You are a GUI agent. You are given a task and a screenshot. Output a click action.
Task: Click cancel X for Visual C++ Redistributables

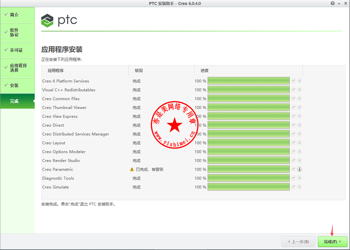[300, 90]
